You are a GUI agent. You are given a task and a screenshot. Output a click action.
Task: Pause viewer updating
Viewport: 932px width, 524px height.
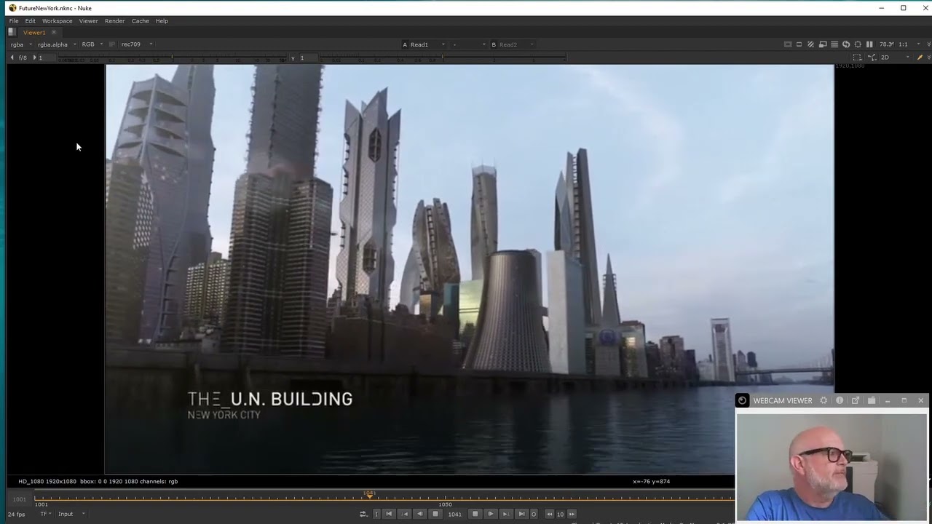coord(869,44)
